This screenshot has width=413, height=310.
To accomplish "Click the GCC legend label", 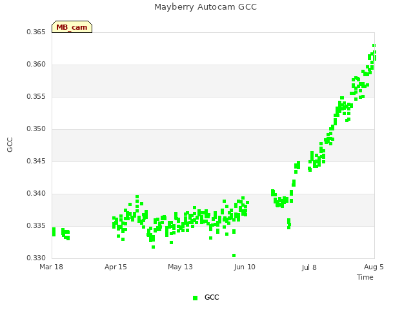I will click(212, 297).
